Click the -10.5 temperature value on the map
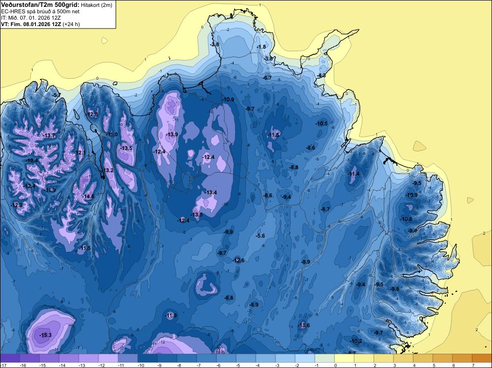Viewport: 492px width, 368px height. point(322,123)
